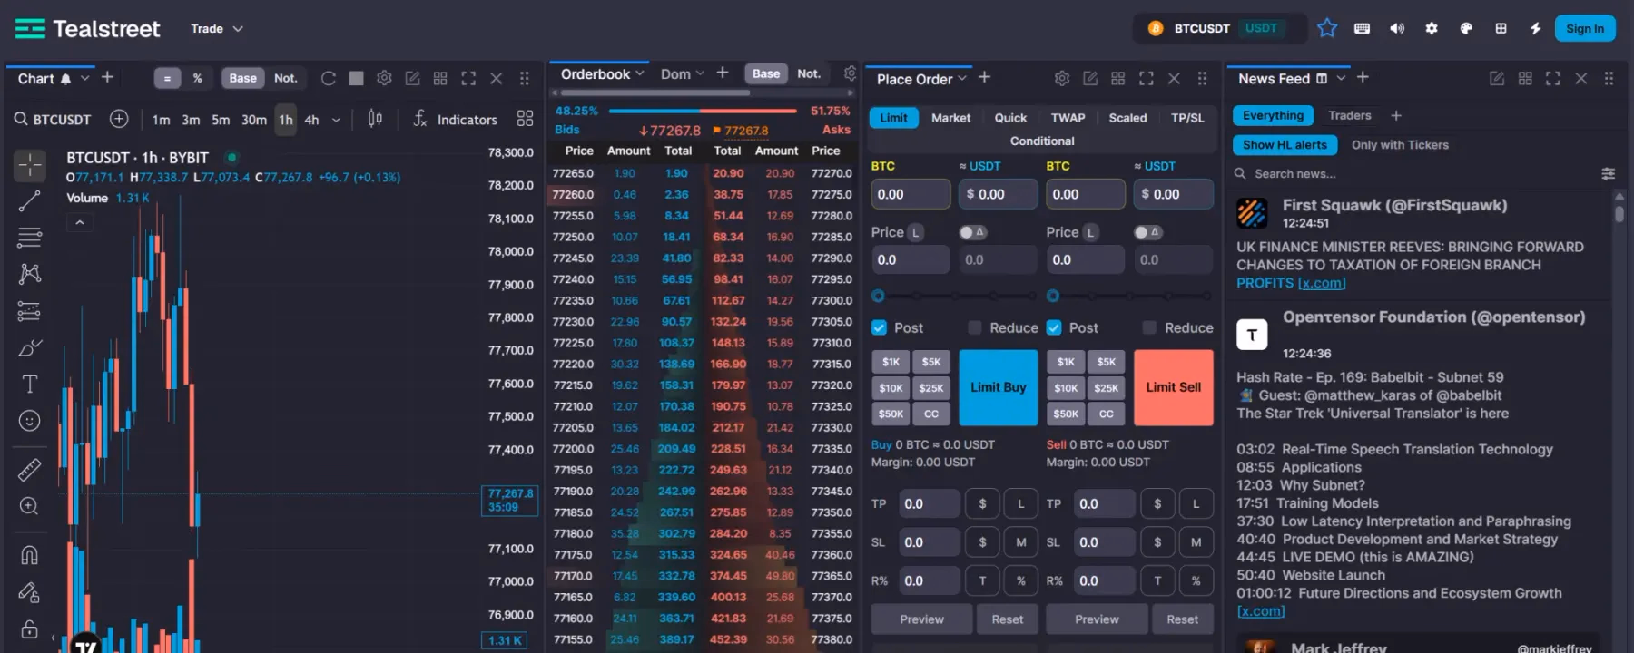Click the sell-side order size slider handle
Viewport: 1634px width, 653px height.
pos(1053,296)
